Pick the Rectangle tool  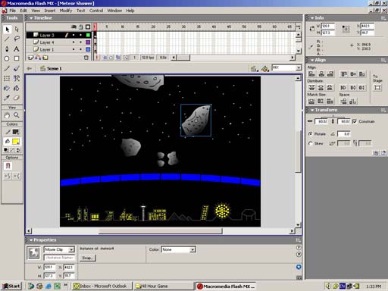click(x=17, y=58)
